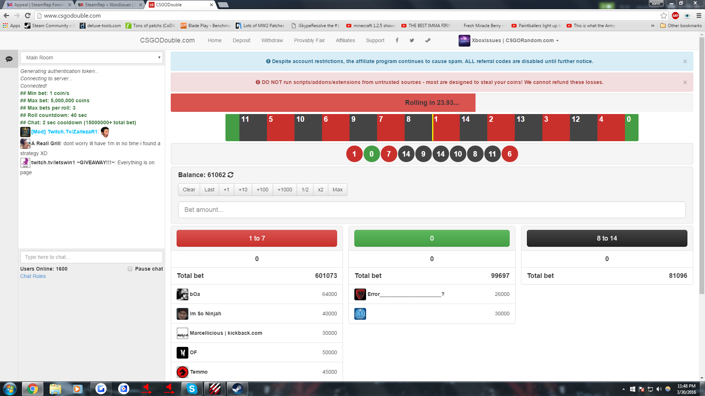Open the Provably Fair nav item
The width and height of the screenshot is (705, 396).
pyautogui.click(x=309, y=40)
